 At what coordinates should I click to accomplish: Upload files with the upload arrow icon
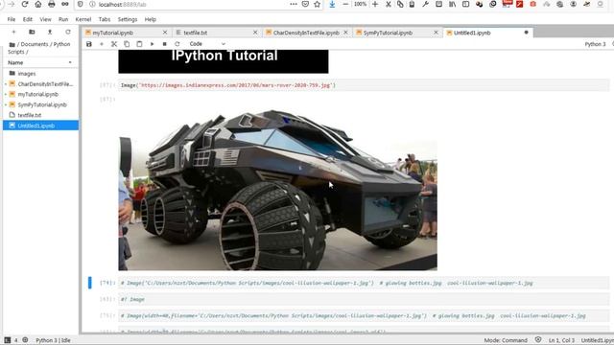point(50,32)
